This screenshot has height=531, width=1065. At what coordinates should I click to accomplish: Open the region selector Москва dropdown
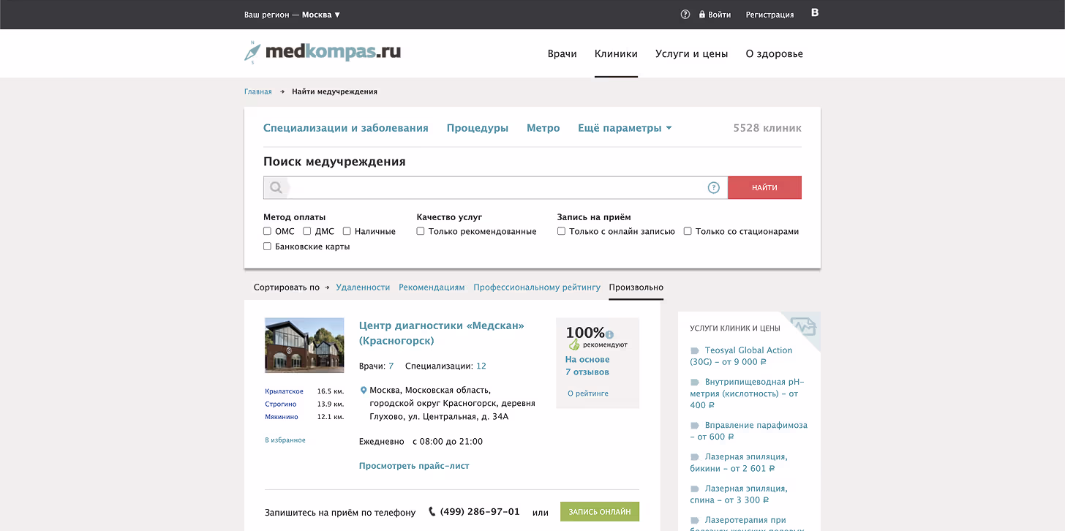321,15
